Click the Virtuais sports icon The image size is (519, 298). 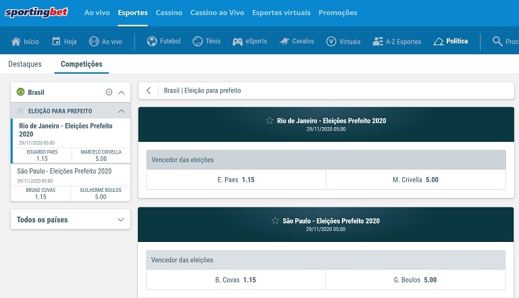(x=331, y=41)
